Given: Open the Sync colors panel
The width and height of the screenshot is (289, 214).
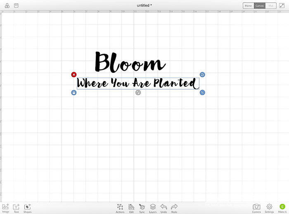Looking at the screenshot, I should tap(142, 207).
